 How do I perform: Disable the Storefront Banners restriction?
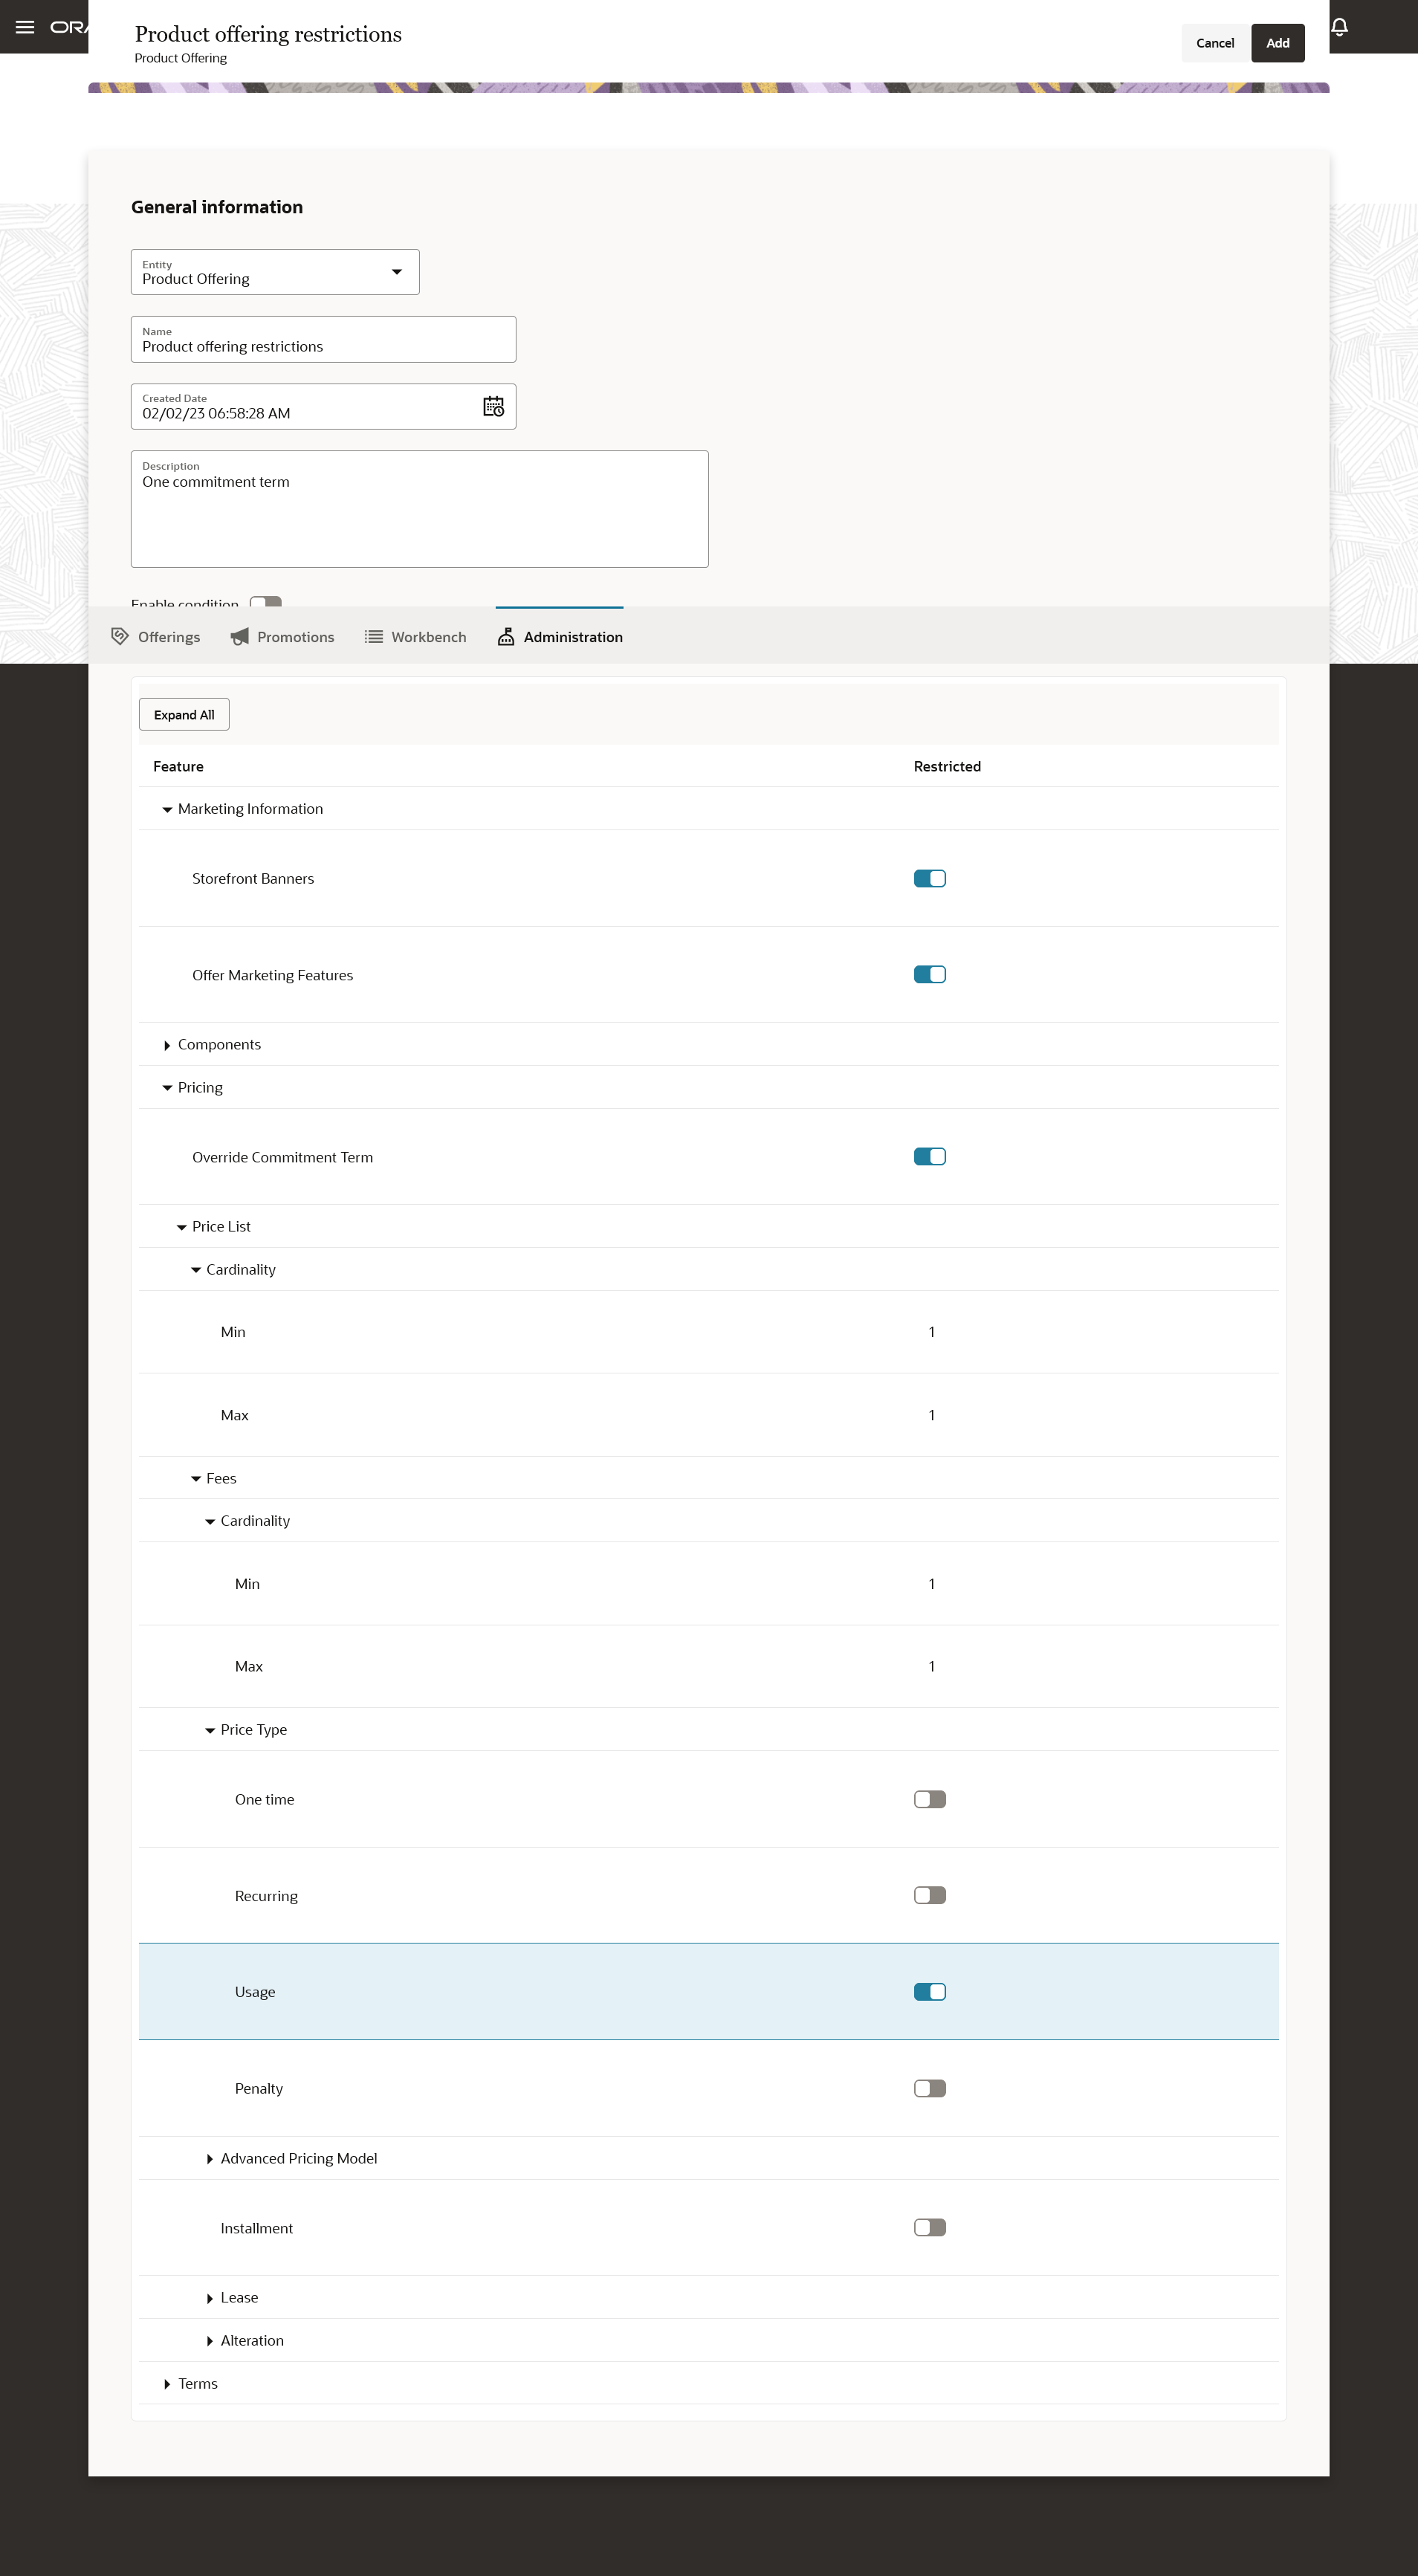point(928,878)
